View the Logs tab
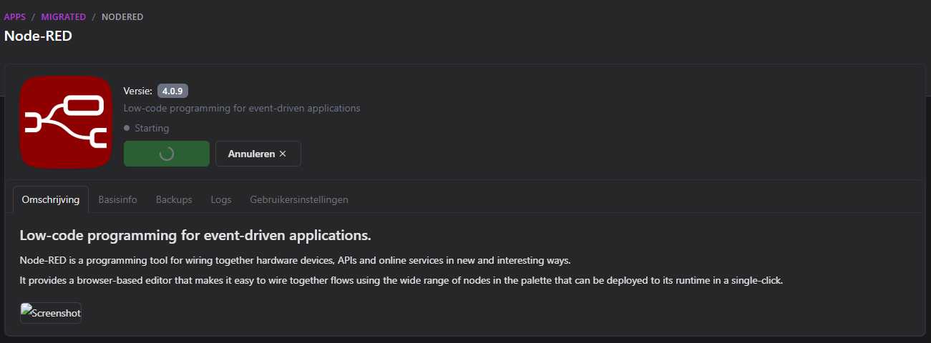 221,199
